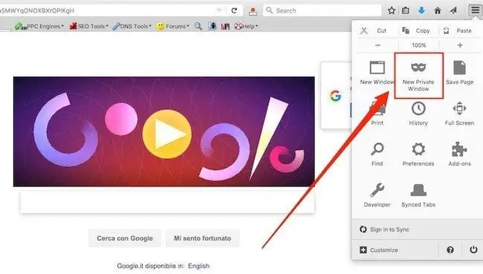
Task: Expand the PPC Engines toolbar dropdown
Action: pyautogui.click(x=39, y=27)
